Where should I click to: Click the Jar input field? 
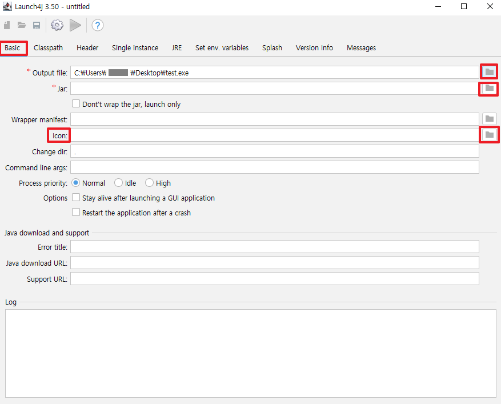pos(275,88)
